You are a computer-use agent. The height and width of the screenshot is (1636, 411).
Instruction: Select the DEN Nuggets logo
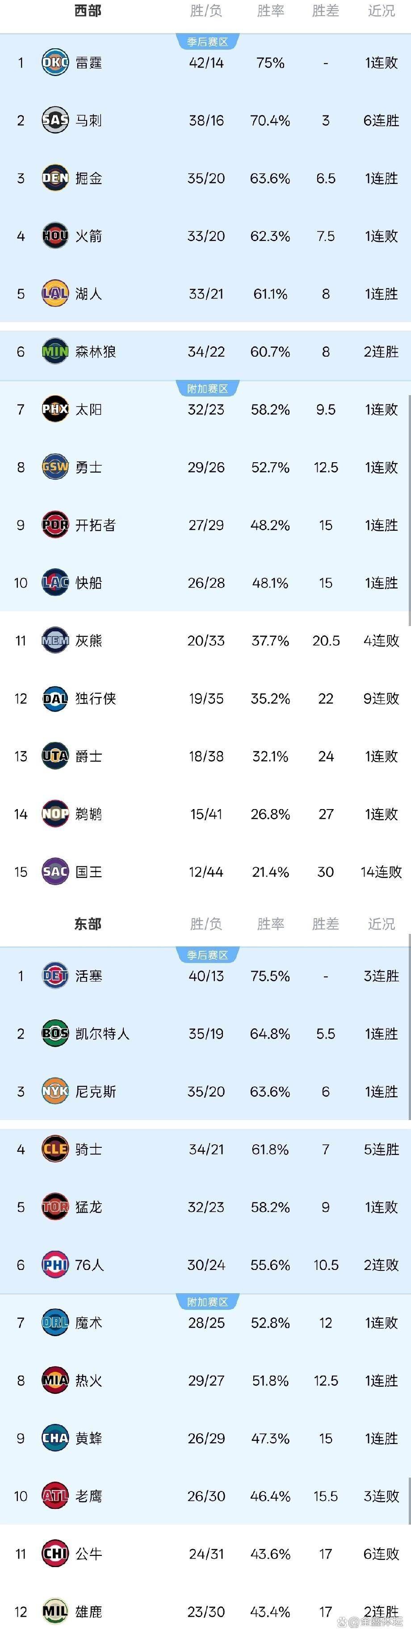55,179
